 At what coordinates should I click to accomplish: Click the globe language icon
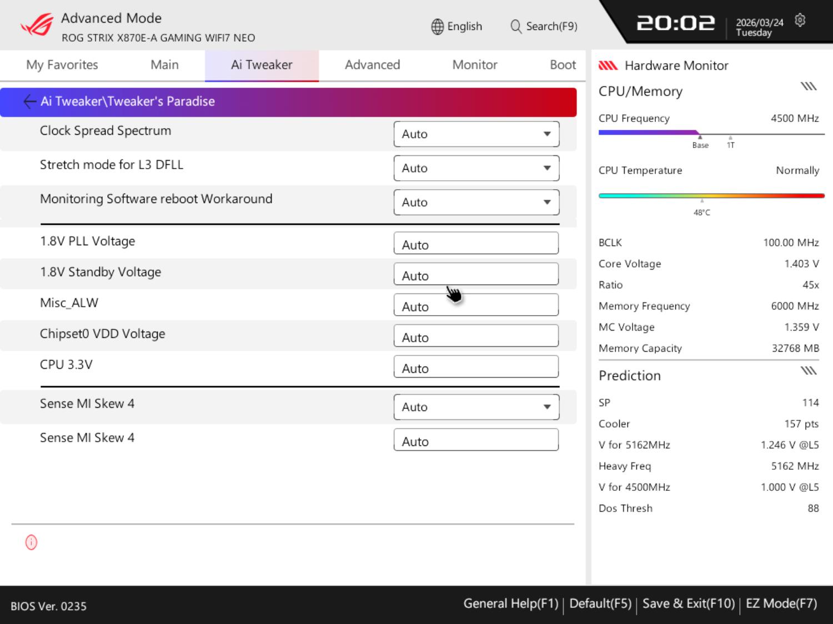tap(437, 27)
